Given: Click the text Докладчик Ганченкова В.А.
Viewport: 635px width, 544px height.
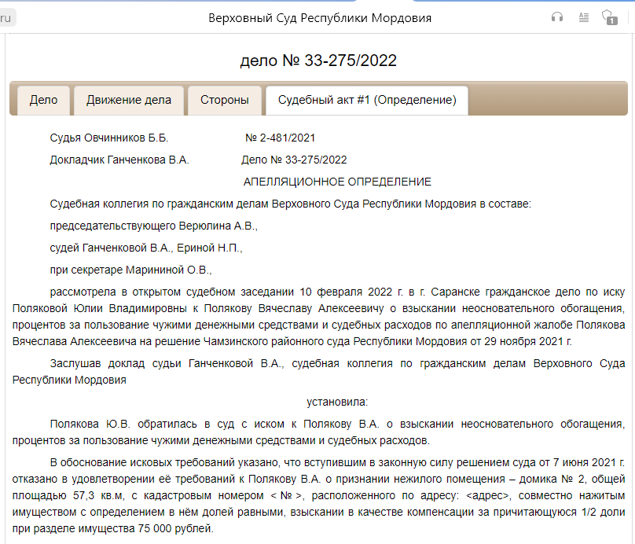Looking at the screenshot, I should coord(119,160).
